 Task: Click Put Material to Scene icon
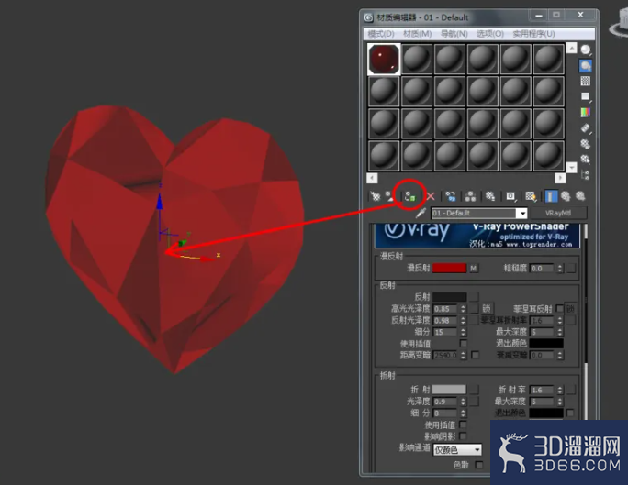click(389, 196)
